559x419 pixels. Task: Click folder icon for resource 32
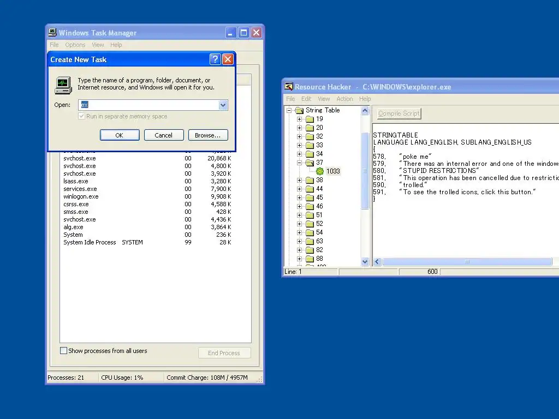point(310,136)
